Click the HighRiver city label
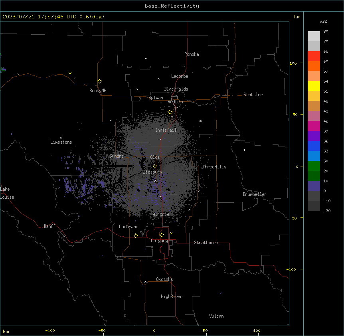This screenshot has height=336, width=344. (x=172, y=296)
